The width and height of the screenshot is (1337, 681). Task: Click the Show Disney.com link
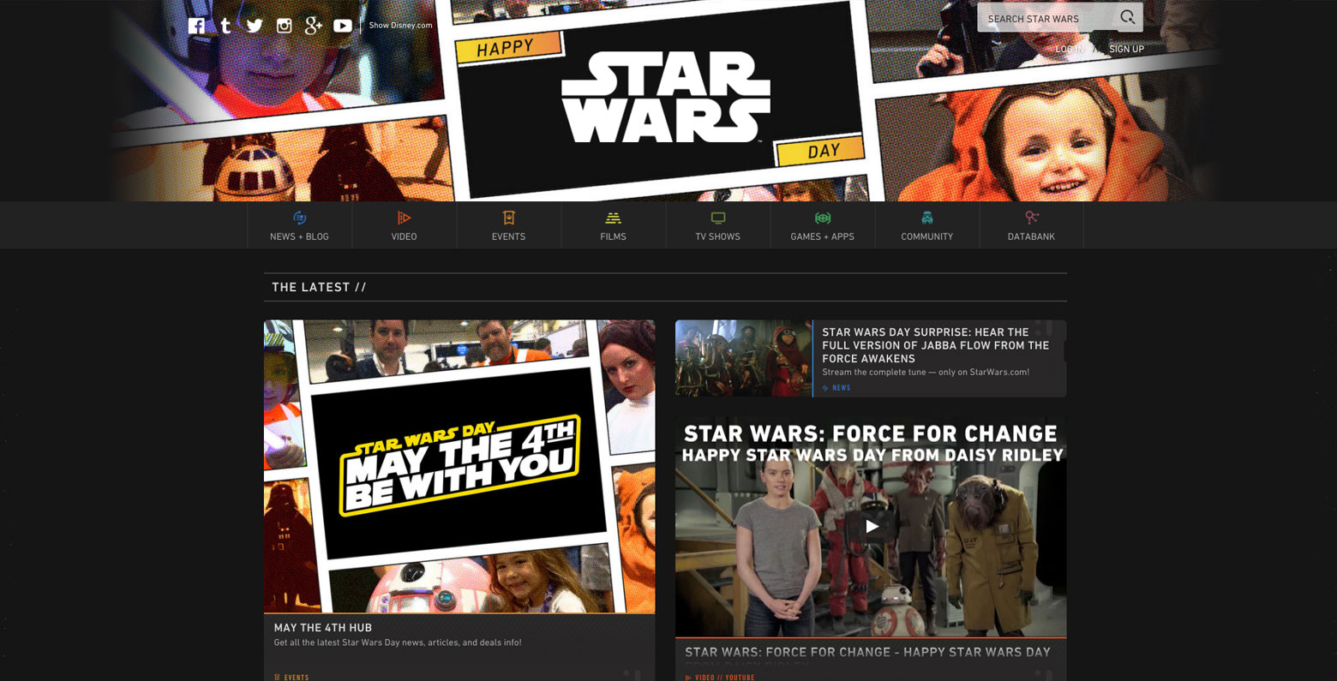[400, 26]
